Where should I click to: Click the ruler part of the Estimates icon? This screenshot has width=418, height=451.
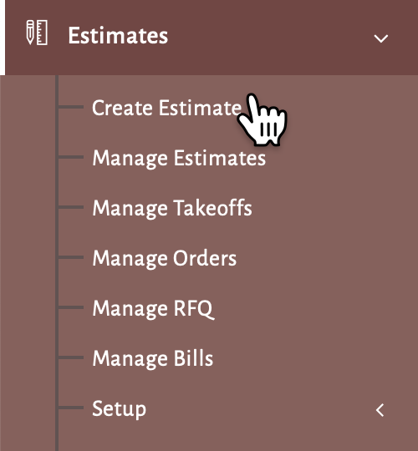pos(42,33)
